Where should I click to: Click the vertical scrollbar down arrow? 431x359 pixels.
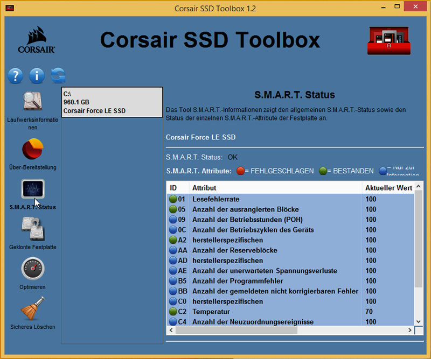click(x=419, y=321)
